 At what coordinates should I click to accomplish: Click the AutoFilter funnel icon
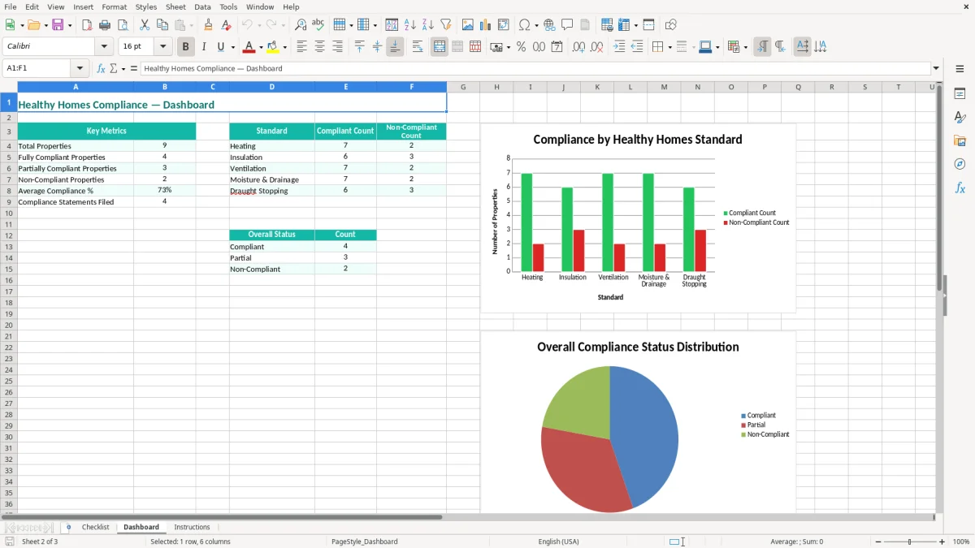click(x=446, y=25)
